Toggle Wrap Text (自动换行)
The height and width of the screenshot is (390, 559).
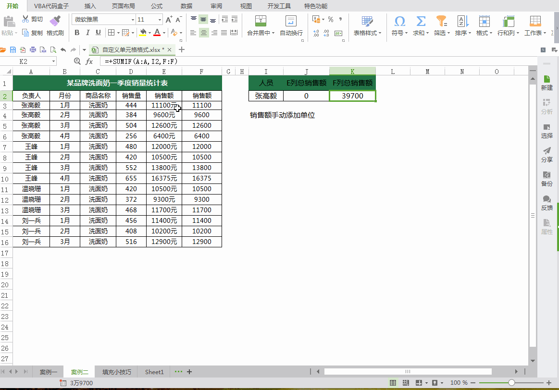point(291,25)
